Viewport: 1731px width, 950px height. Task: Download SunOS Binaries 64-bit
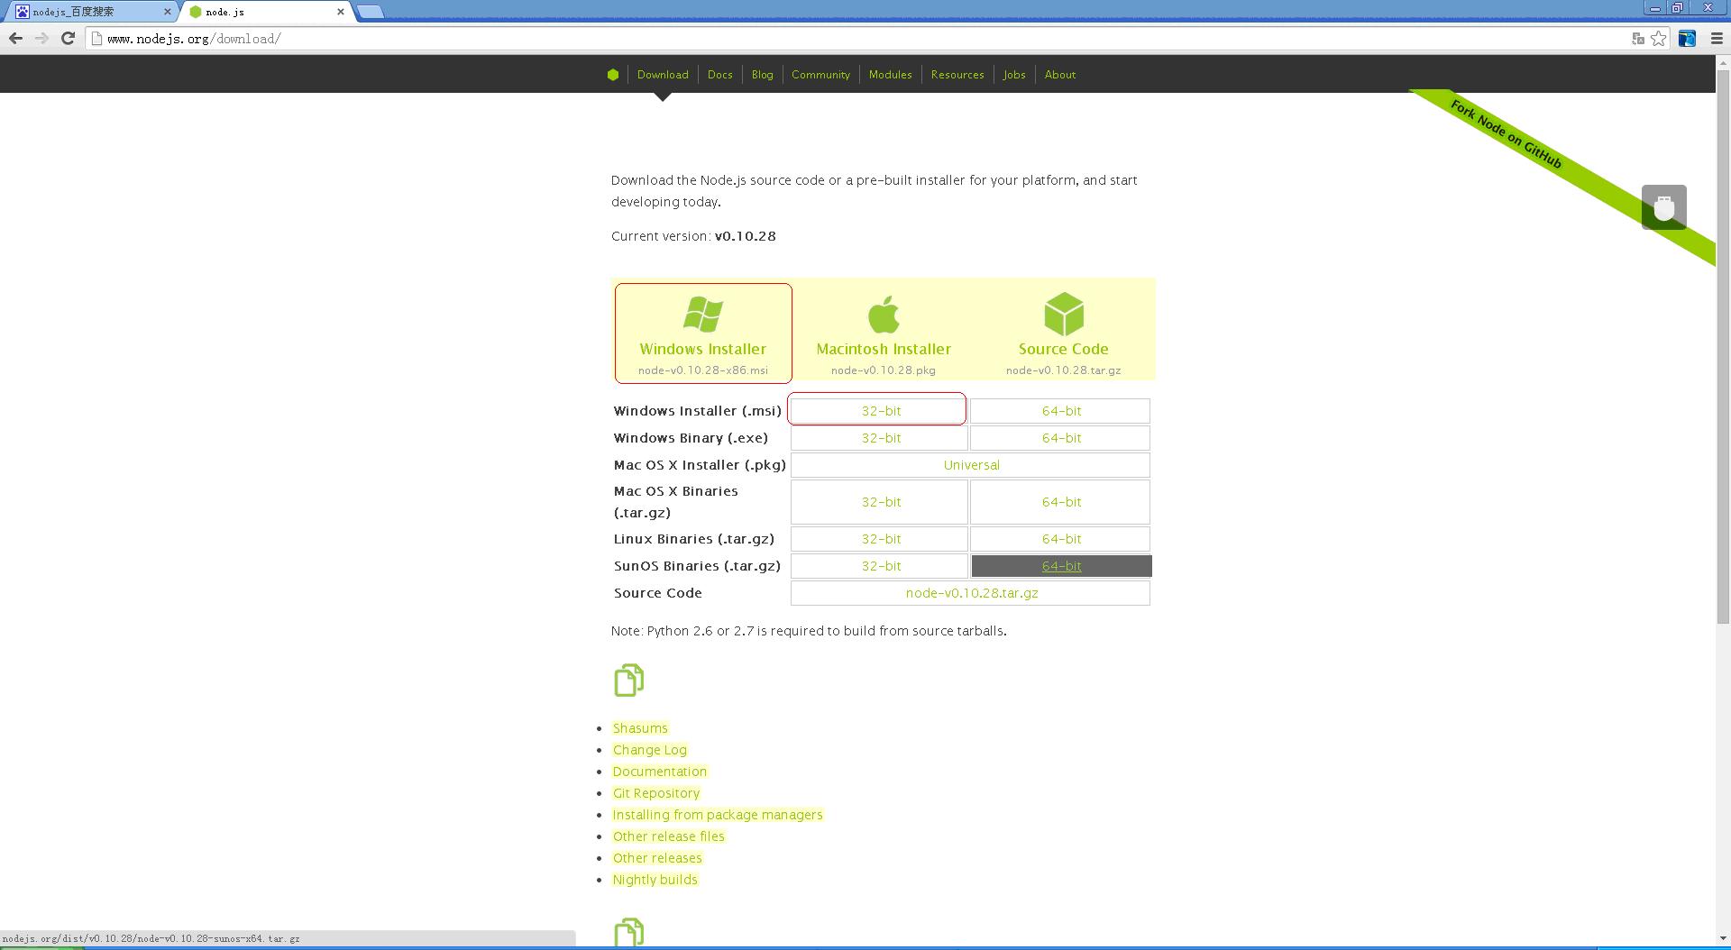(x=1061, y=566)
